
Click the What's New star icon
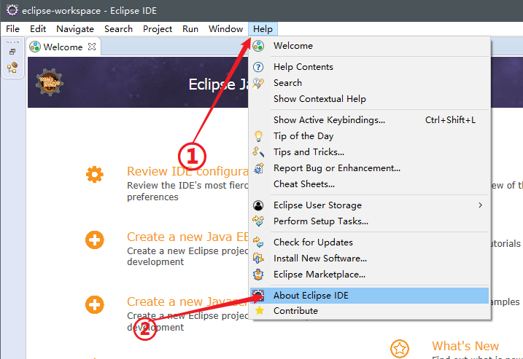pyautogui.click(x=400, y=349)
